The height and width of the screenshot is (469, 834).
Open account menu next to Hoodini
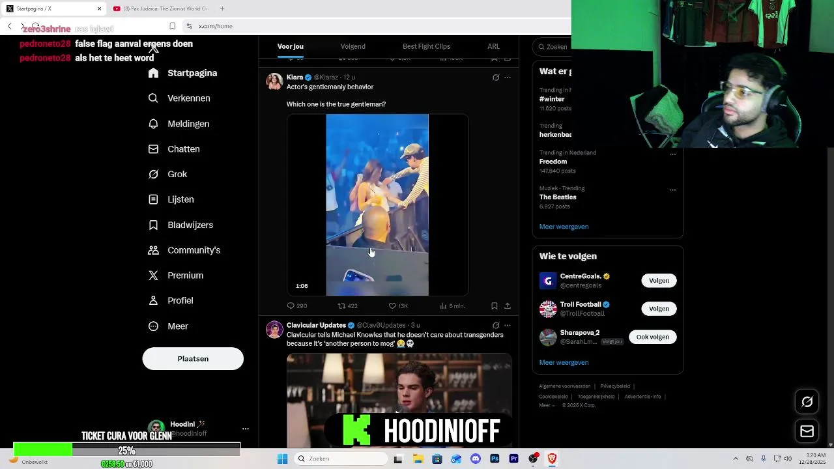pyautogui.click(x=246, y=429)
